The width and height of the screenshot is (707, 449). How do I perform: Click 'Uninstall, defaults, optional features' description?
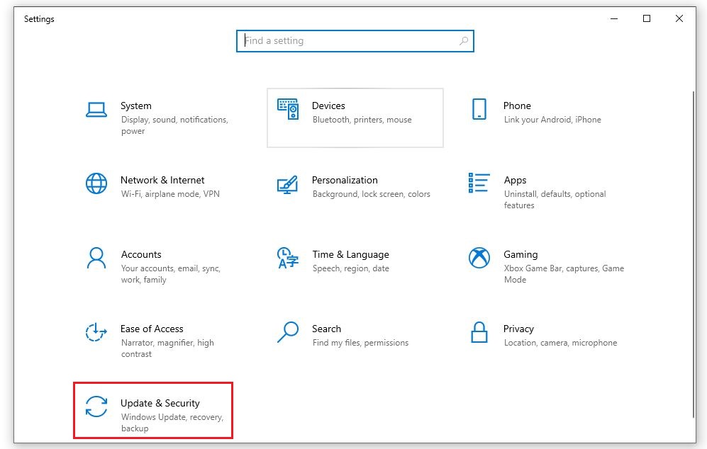click(x=555, y=200)
